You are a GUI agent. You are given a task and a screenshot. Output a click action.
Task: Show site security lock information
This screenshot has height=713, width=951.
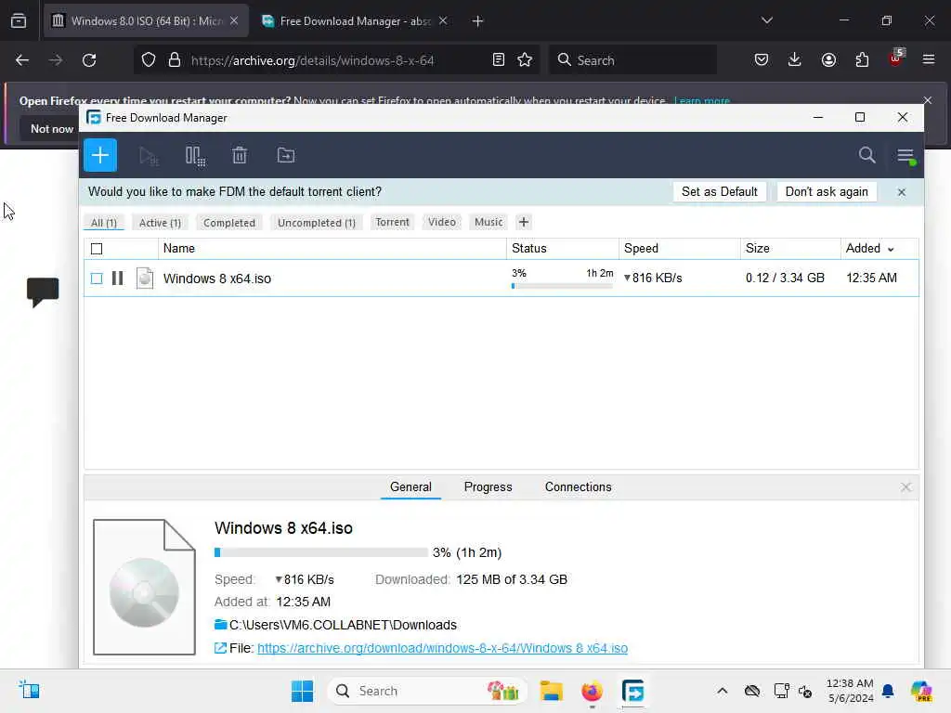click(x=175, y=60)
